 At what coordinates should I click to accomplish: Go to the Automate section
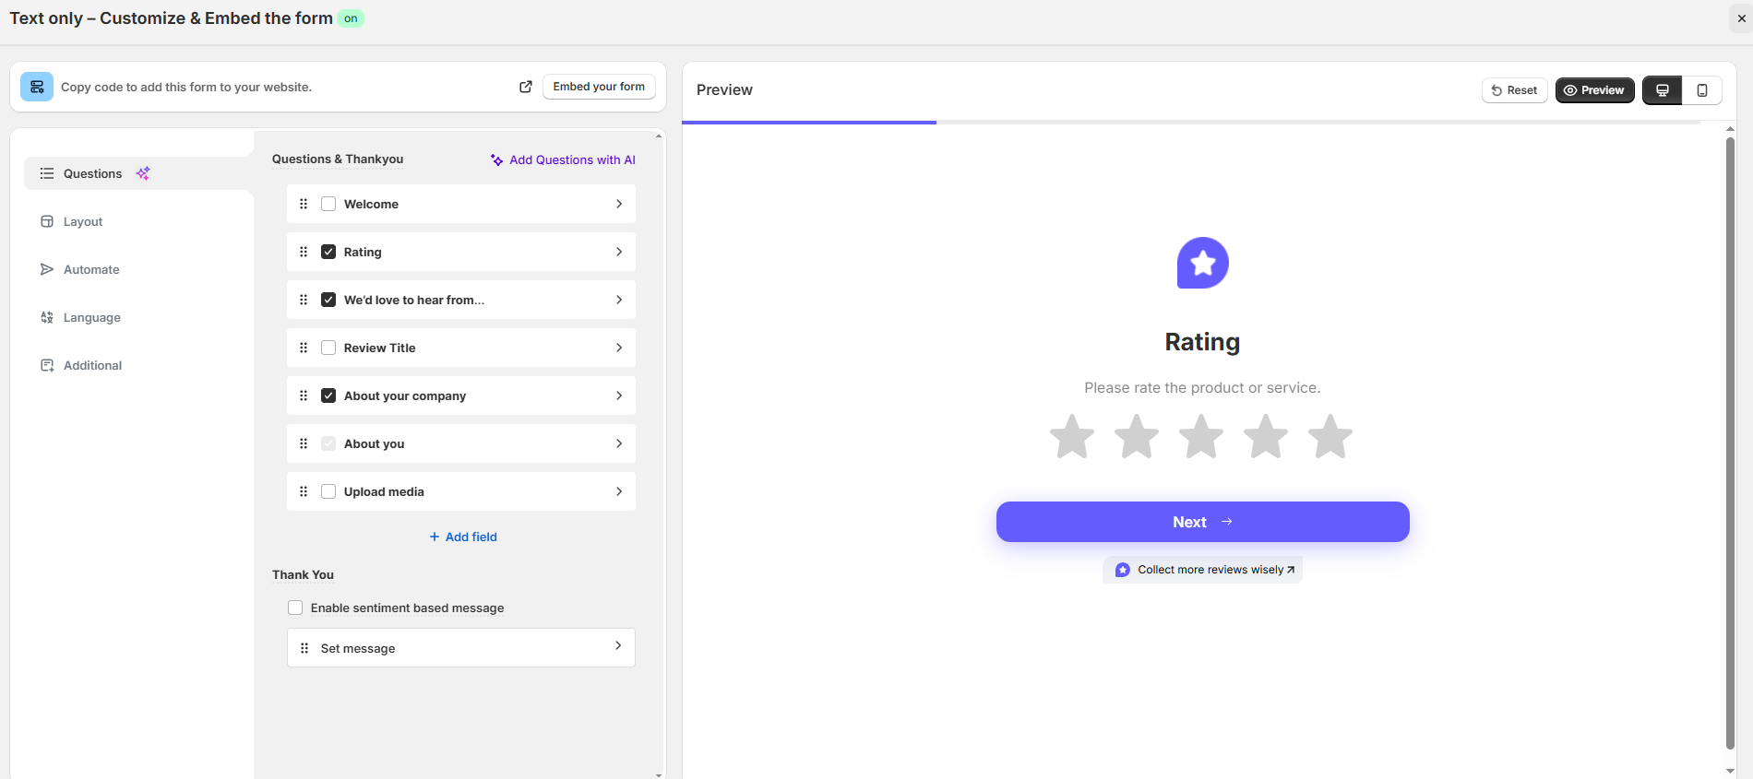[90, 270]
